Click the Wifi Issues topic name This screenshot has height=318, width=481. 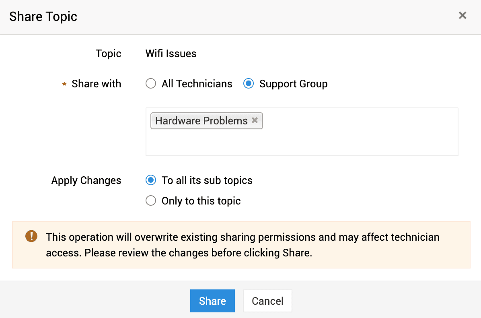(171, 54)
